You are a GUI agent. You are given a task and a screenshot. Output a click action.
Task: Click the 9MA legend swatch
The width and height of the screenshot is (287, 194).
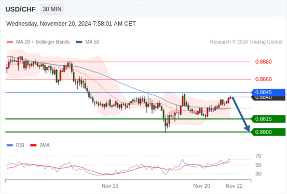tap(33, 145)
